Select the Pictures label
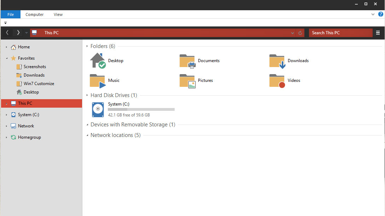385x216 pixels. (x=205, y=80)
